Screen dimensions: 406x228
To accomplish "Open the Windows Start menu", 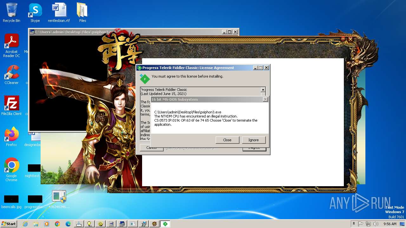I will click(9, 224).
